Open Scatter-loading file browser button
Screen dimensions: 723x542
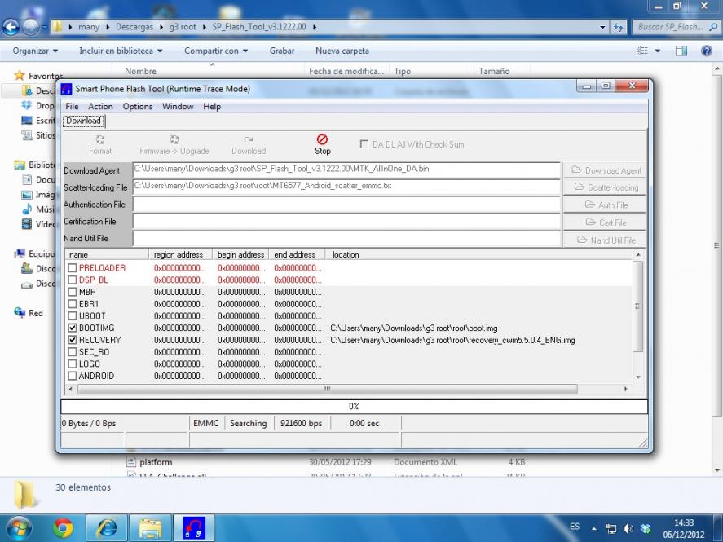point(605,187)
